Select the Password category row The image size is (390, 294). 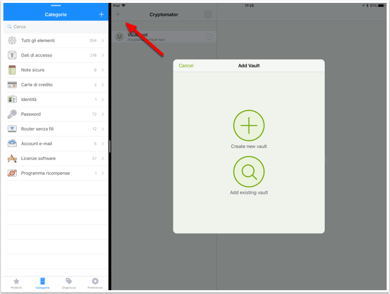tap(56, 114)
